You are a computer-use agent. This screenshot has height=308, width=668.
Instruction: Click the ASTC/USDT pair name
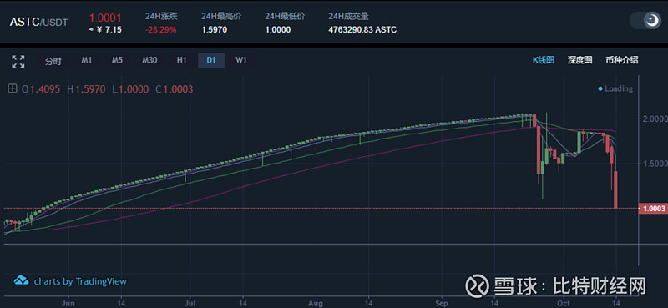38,23
